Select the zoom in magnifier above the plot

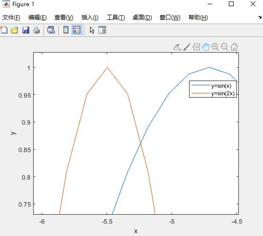click(215, 47)
